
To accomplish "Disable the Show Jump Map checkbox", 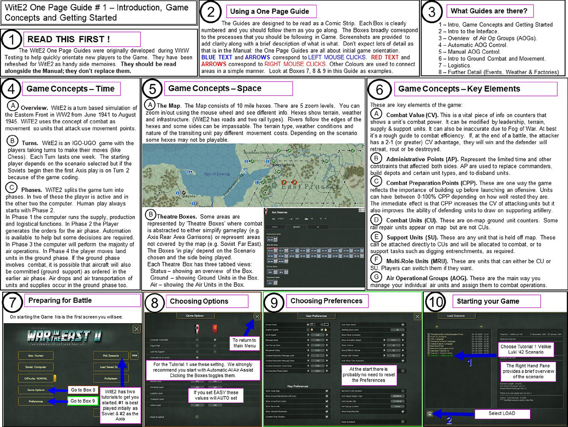I will pyautogui.click(x=327, y=391).
